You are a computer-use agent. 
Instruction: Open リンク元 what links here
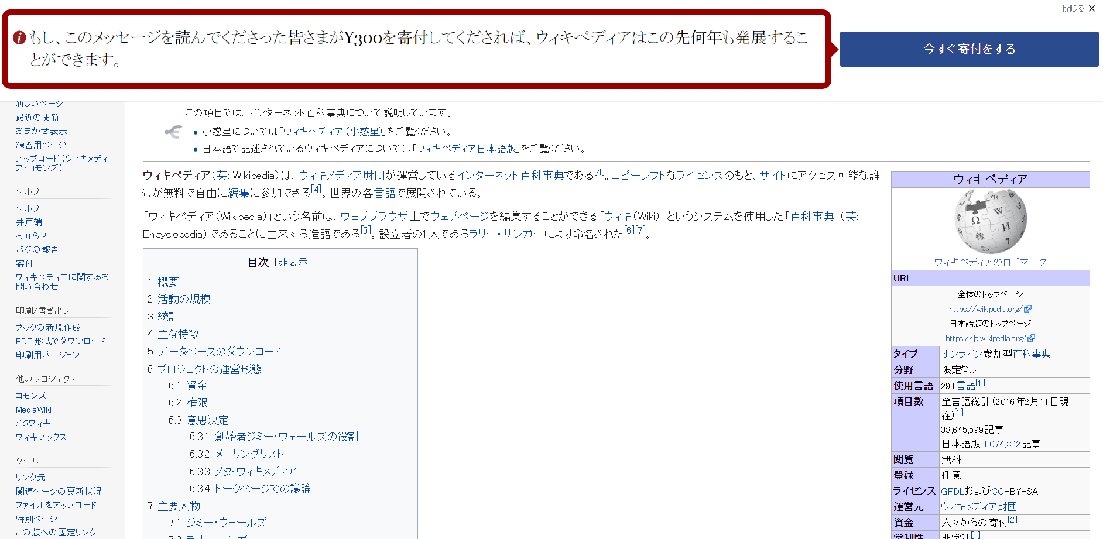point(30,478)
